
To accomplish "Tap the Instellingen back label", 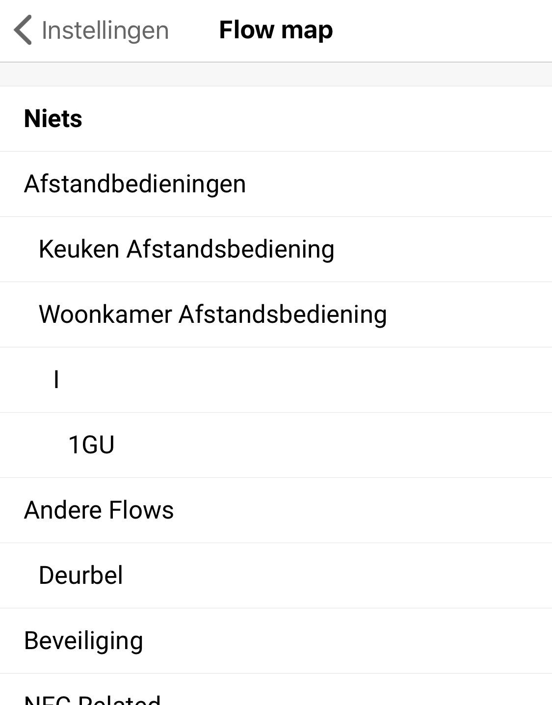I will click(105, 30).
